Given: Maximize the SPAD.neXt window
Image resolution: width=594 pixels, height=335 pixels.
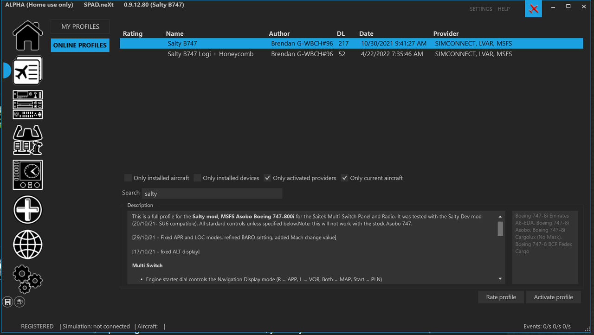Looking at the screenshot, I should [x=568, y=7].
